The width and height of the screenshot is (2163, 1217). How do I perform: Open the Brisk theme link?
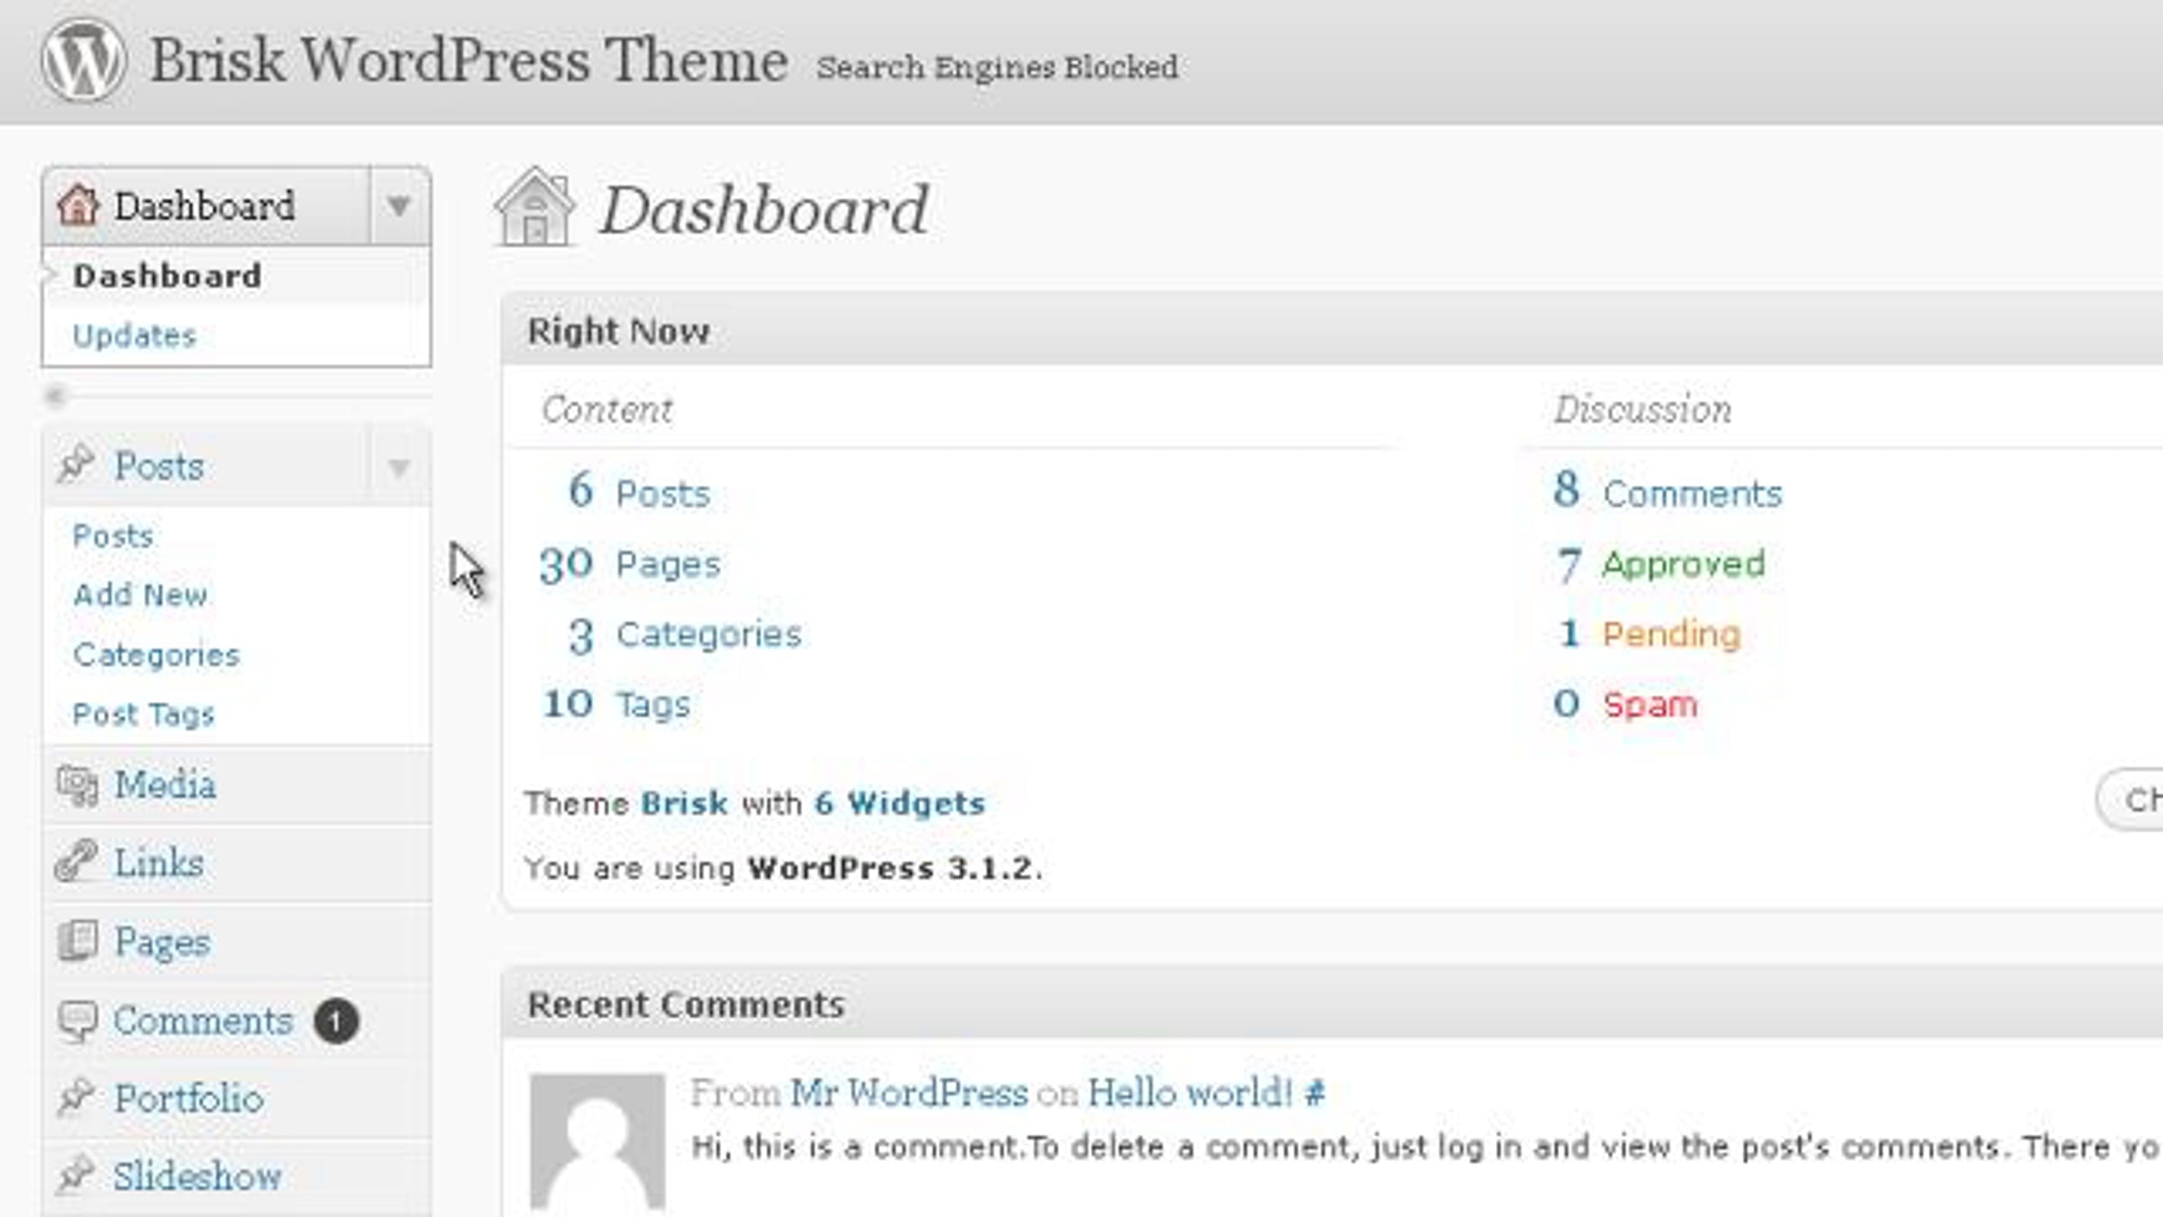(x=684, y=803)
